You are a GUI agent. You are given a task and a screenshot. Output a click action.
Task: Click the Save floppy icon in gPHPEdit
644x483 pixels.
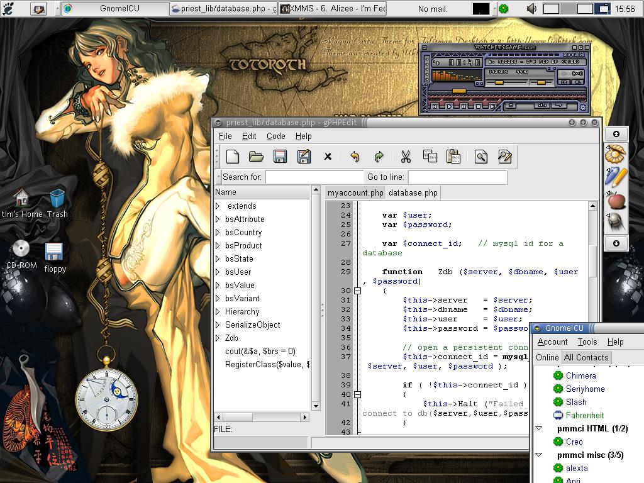click(280, 157)
